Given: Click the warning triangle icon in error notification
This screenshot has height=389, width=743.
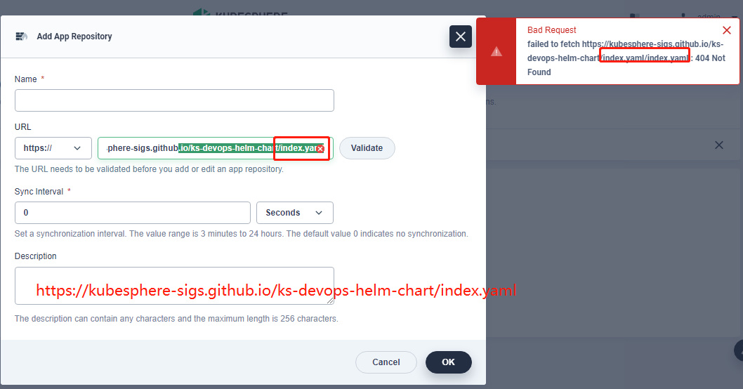Looking at the screenshot, I should tap(496, 51).
